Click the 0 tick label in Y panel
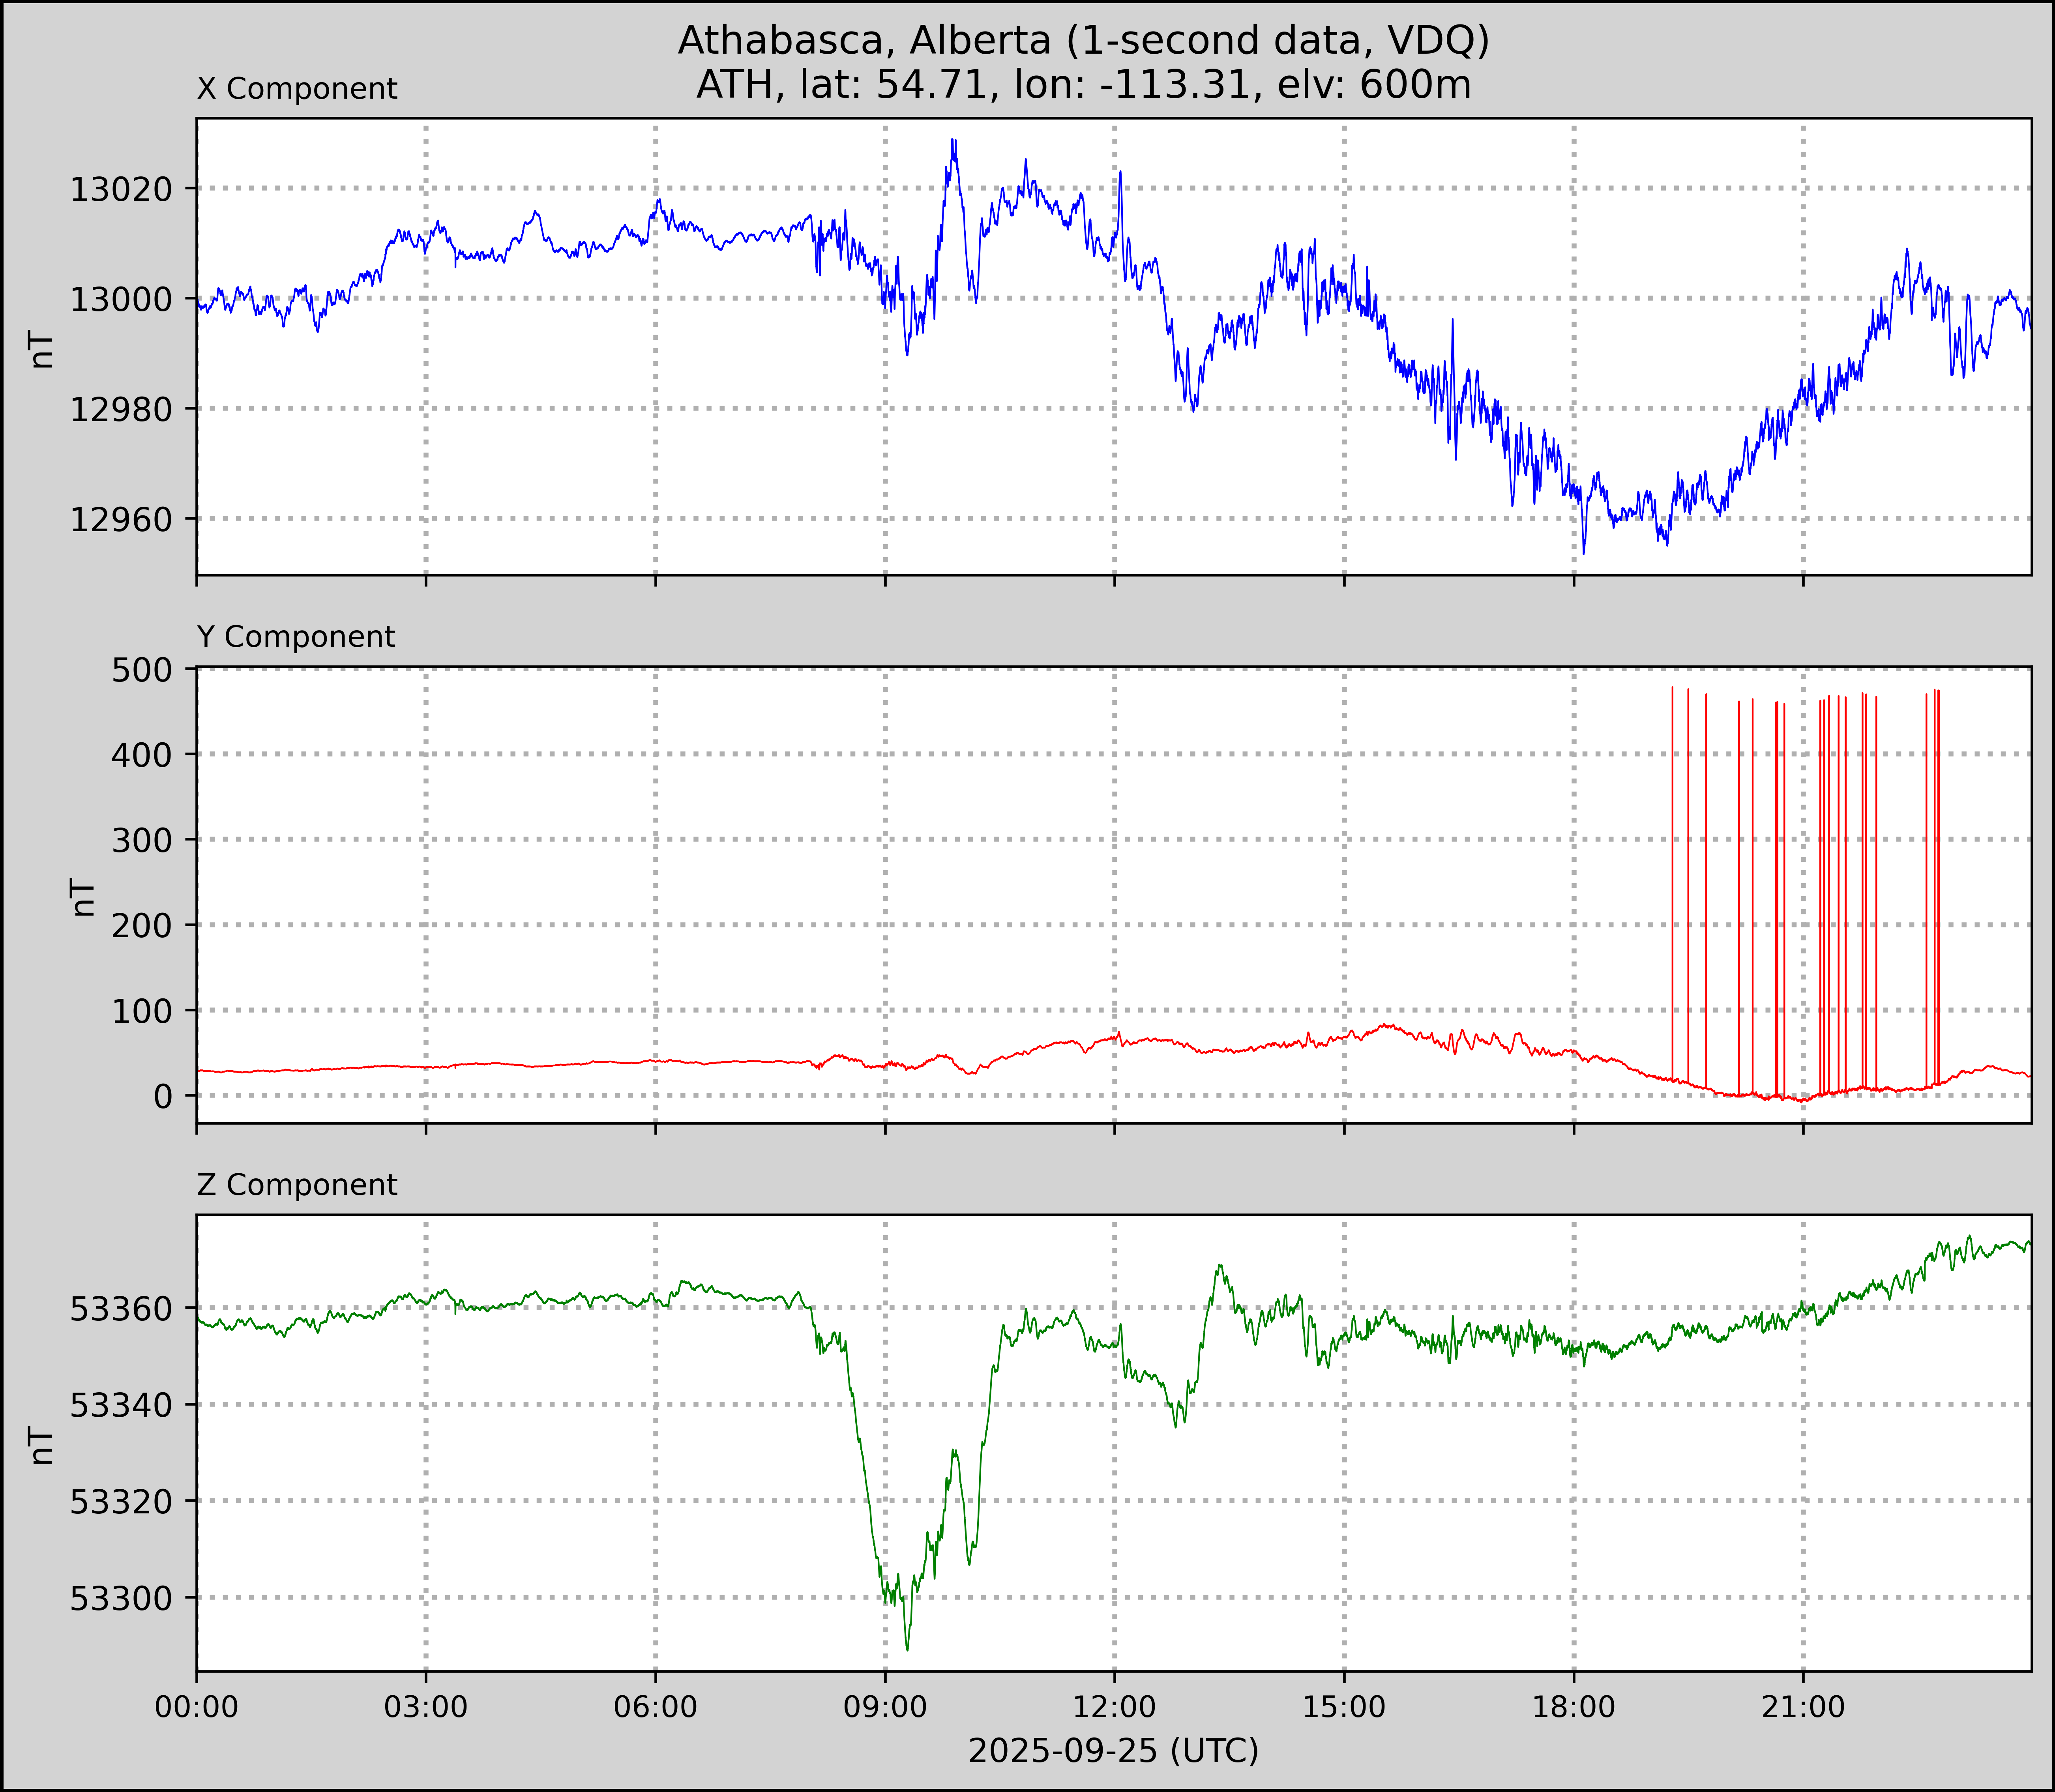The width and height of the screenshot is (2055, 1792). click(x=163, y=1096)
